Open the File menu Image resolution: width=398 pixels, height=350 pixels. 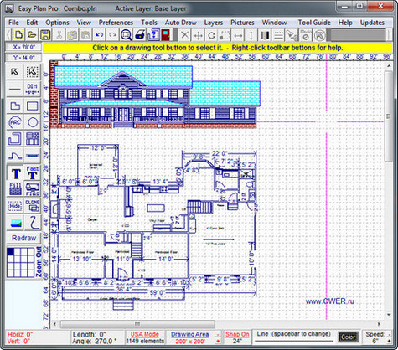[13, 23]
